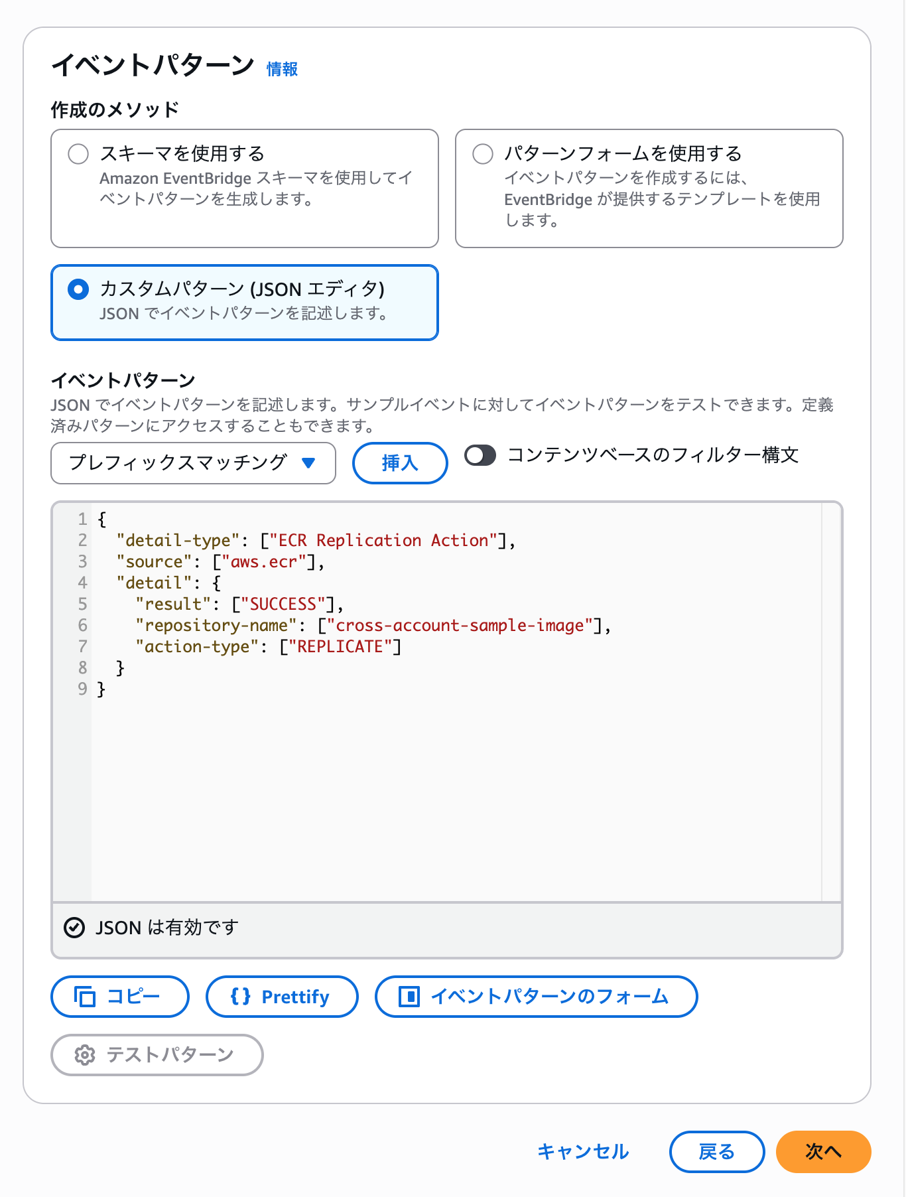Select パターンフォームを使用する radio option

click(x=483, y=154)
